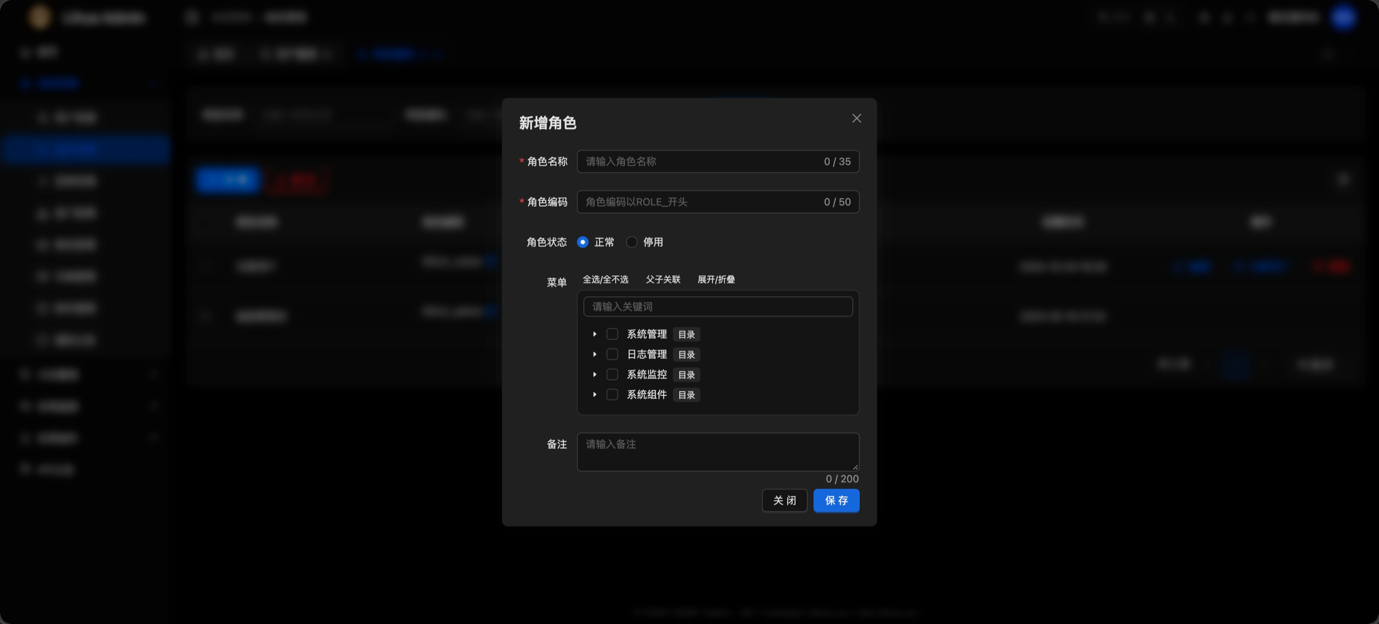Image resolution: width=1379 pixels, height=624 pixels.
Task: Select the 日志管理 tree label
Action: click(x=646, y=354)
